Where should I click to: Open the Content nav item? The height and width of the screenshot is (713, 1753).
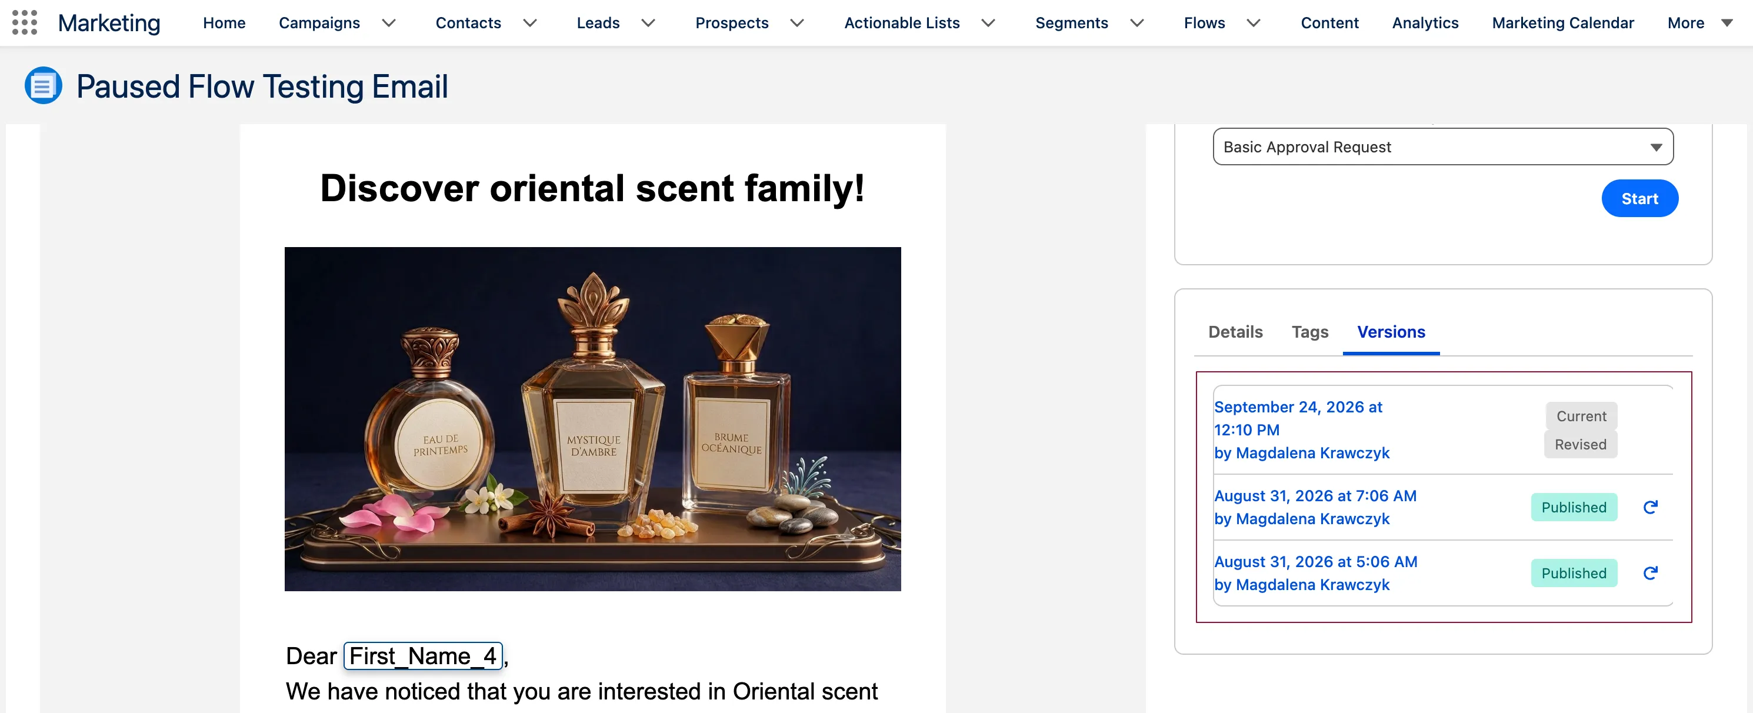[1329, 23]
